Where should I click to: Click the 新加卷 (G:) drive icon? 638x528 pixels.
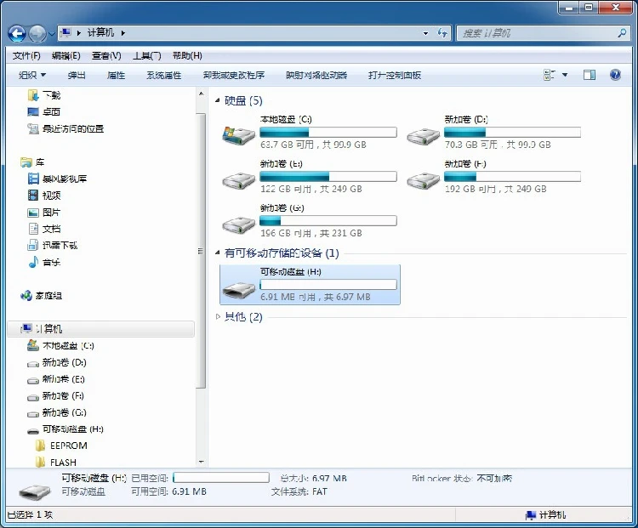[238, 224]
